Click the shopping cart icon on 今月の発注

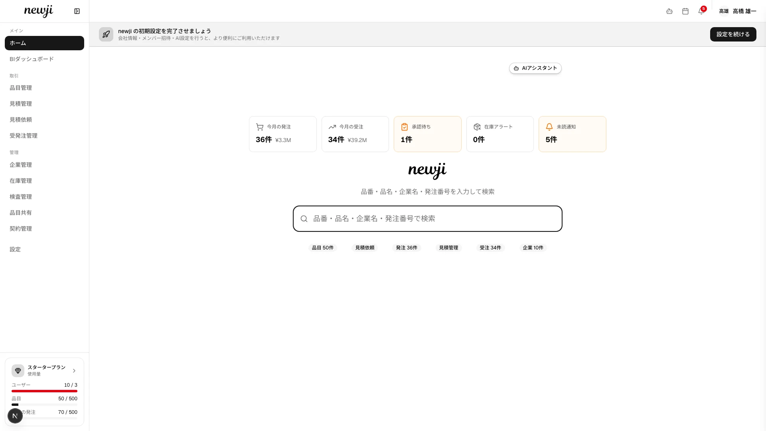pyautogui.click(x=260, y=127)
